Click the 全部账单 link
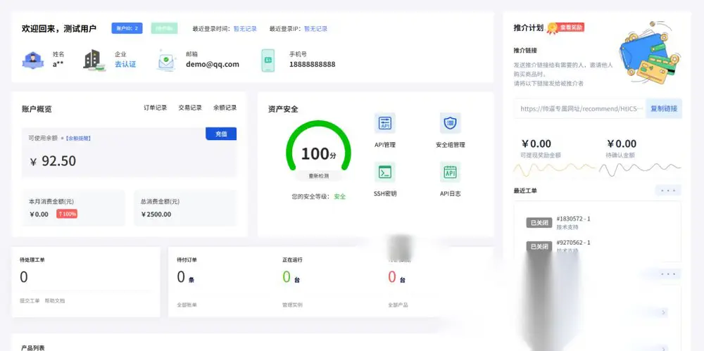This screenshot has height=351, width=704. 187,305
